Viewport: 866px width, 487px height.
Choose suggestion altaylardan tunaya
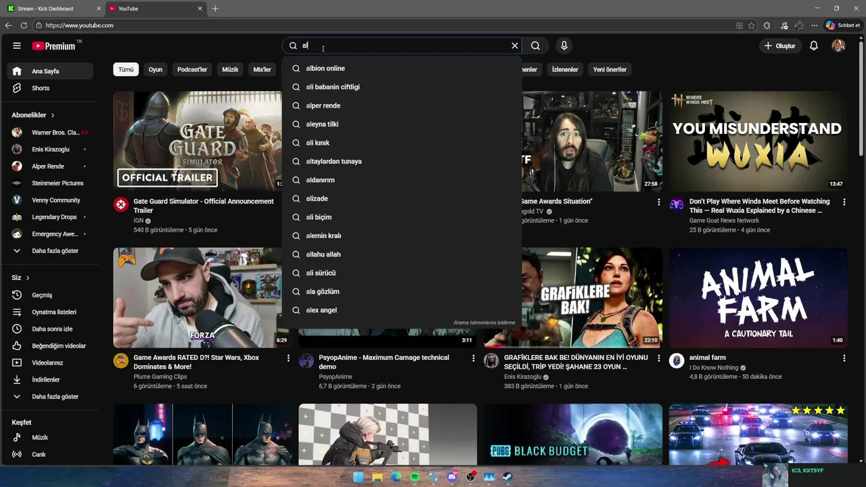pyautogui.click(x=402, y=162)
